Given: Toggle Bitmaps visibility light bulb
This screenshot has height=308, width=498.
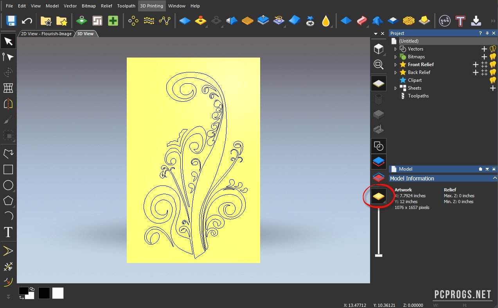Looking at the screenshot, I should click(x=493, y=57).
